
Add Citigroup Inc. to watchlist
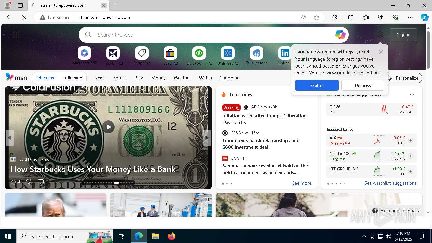click(411, 171)
